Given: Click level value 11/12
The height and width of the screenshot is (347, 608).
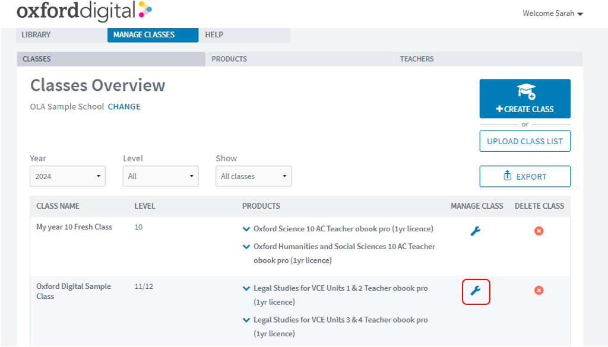Looking at the screenshot, I should [144, 286].
